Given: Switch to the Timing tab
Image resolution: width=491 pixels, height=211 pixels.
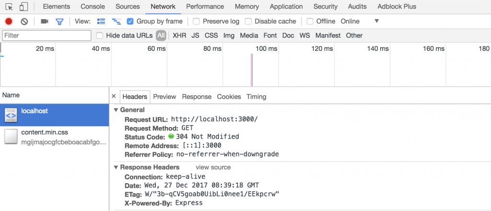Looking at the screenshot, I should tap(256, 96).
